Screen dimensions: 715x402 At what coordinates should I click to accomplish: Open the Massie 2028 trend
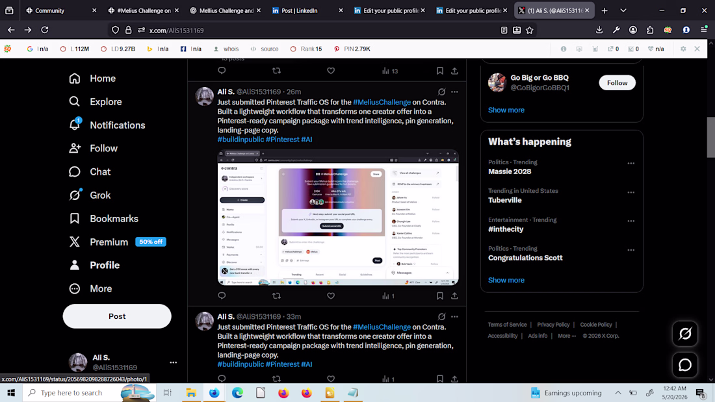(510, 171)
